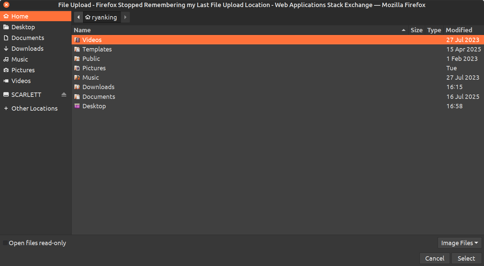Go to Home in the sidebar
484x266 pixels.
click(20, 16)
